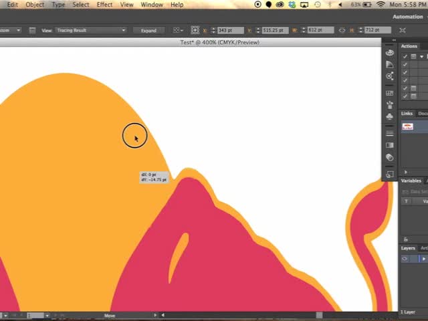428x321 pixels.
Task: Open the Help menu
Action: click(177, 5)
